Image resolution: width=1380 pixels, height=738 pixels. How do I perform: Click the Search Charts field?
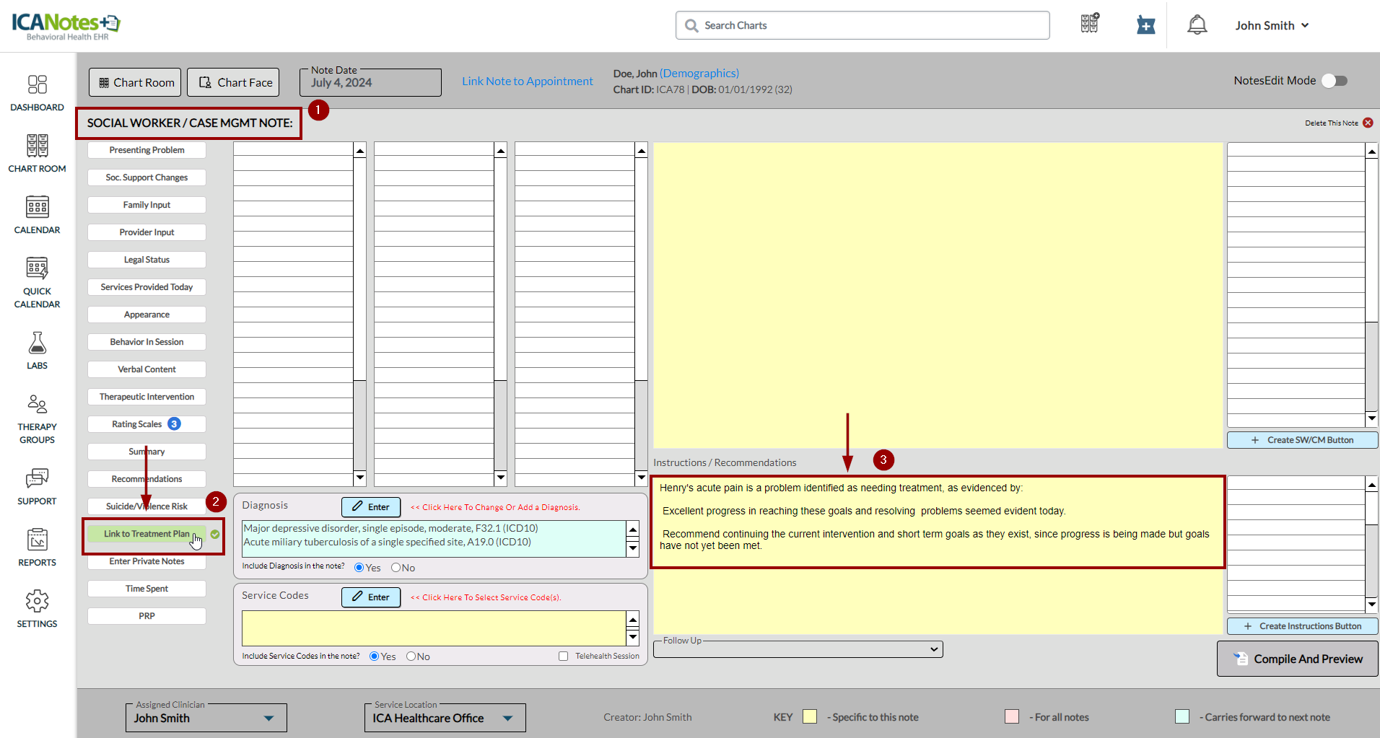(862, 25)
